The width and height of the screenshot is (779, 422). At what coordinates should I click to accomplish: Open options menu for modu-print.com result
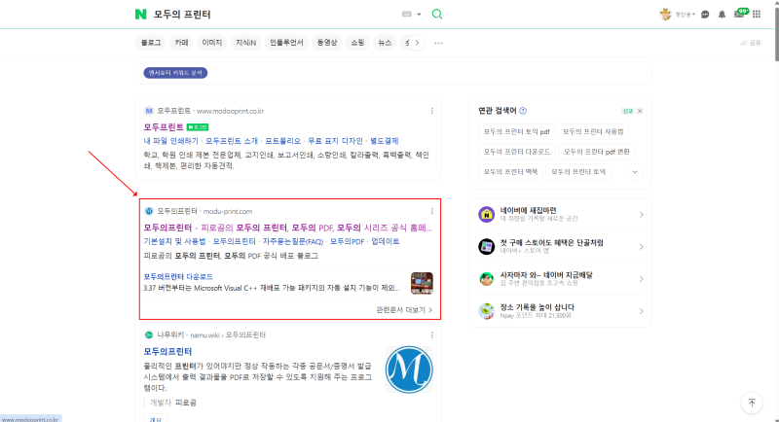[431, 211]
